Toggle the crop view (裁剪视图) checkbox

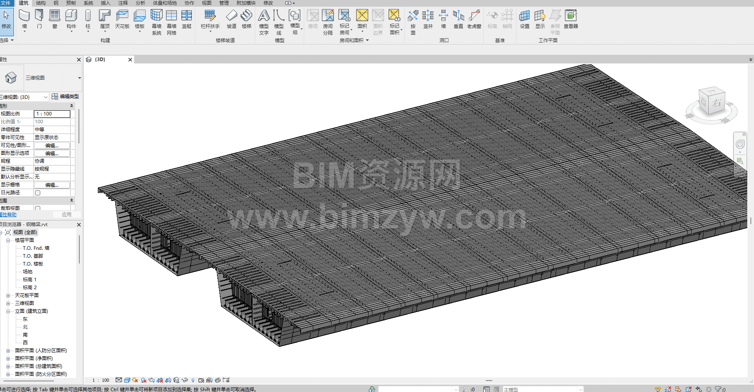point(38,208)
